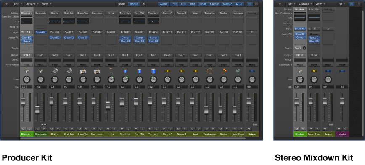Viewport: 365px width, 165px height.
Task: Click the Tambourine channel icon
Action: [x=209, y=71]
